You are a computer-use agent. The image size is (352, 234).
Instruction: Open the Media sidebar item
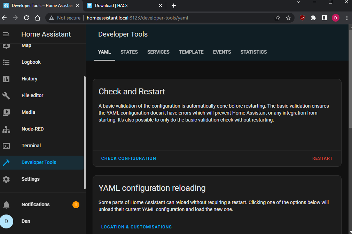click(42, 112)
